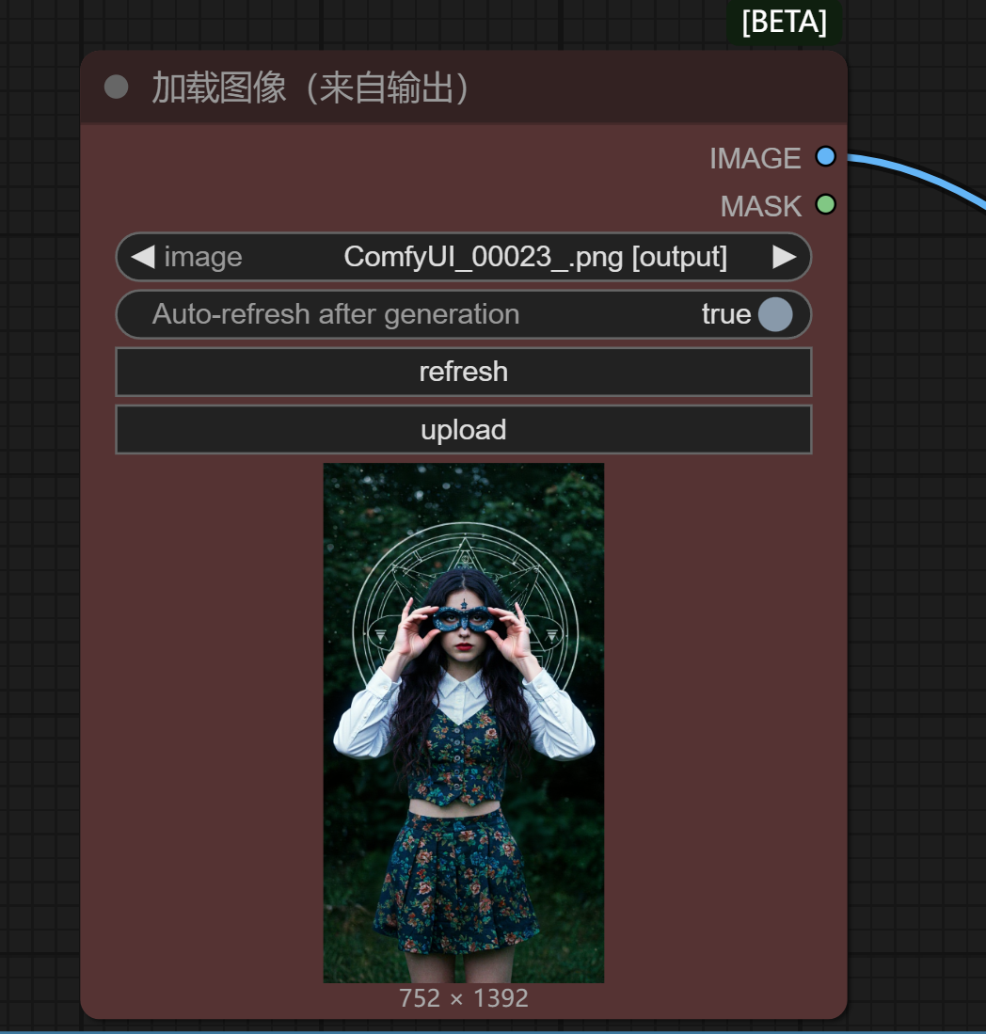Click the upload button
Screen dimensions: 986x1034
coord(464,430)
